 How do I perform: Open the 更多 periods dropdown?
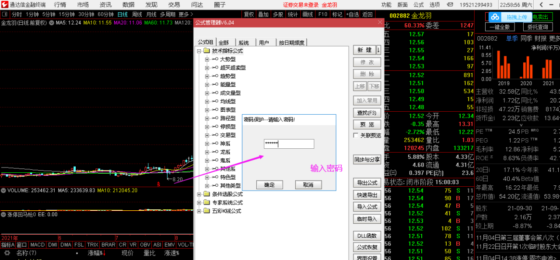pyautogui.click(x=185, y=14)
